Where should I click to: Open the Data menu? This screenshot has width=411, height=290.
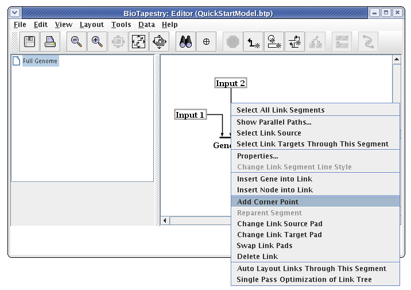coord(146,25)
